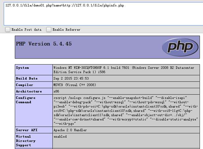Click the 'MSVC9 (Visual C++ 2008)' value

(x=75, y=85)
